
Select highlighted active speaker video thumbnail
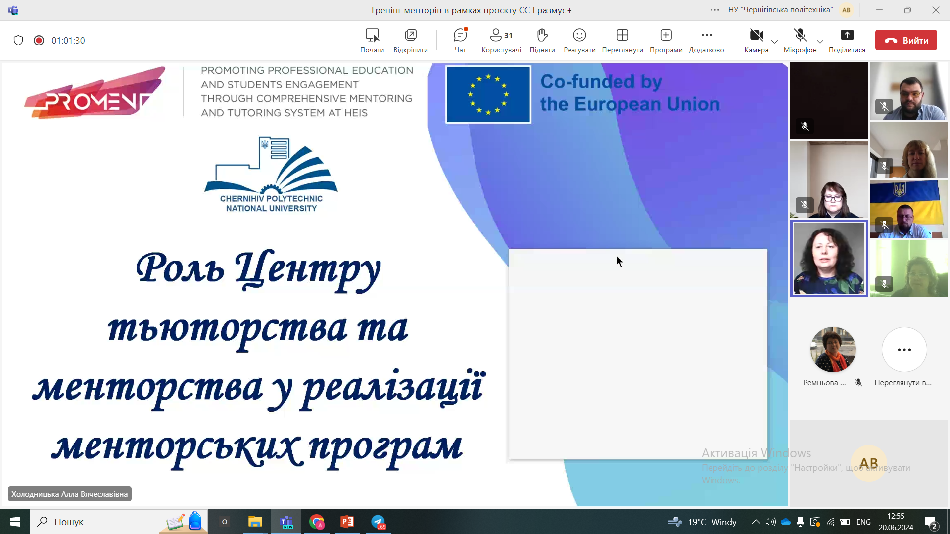829,259
